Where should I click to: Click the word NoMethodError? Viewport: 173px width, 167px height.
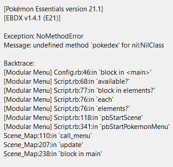[60, 36]
